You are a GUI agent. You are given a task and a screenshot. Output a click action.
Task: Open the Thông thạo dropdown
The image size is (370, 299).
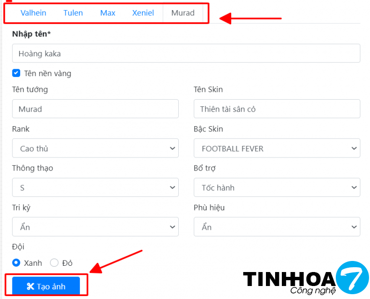click(x=95, y=188)
